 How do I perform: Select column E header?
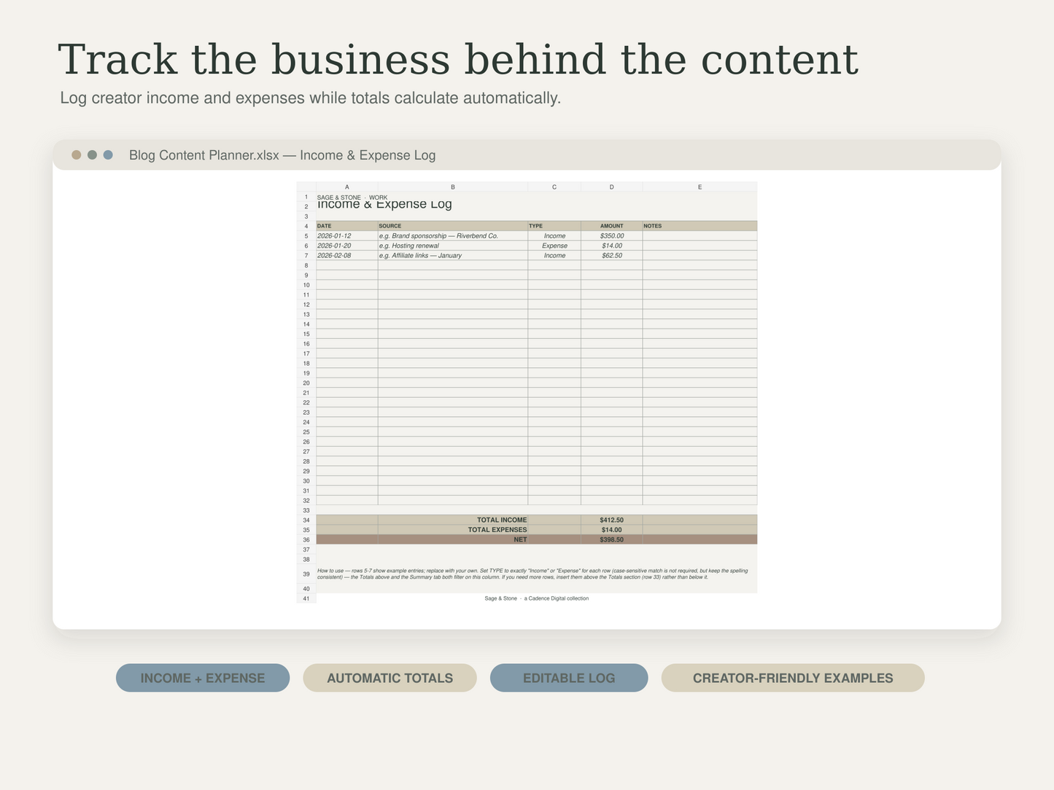coord(700,187)
